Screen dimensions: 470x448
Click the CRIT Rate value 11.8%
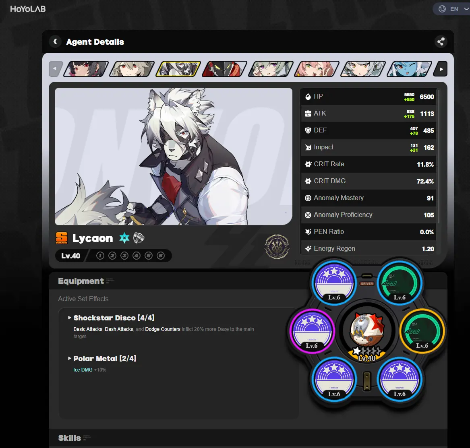click(x=425, y=165)
